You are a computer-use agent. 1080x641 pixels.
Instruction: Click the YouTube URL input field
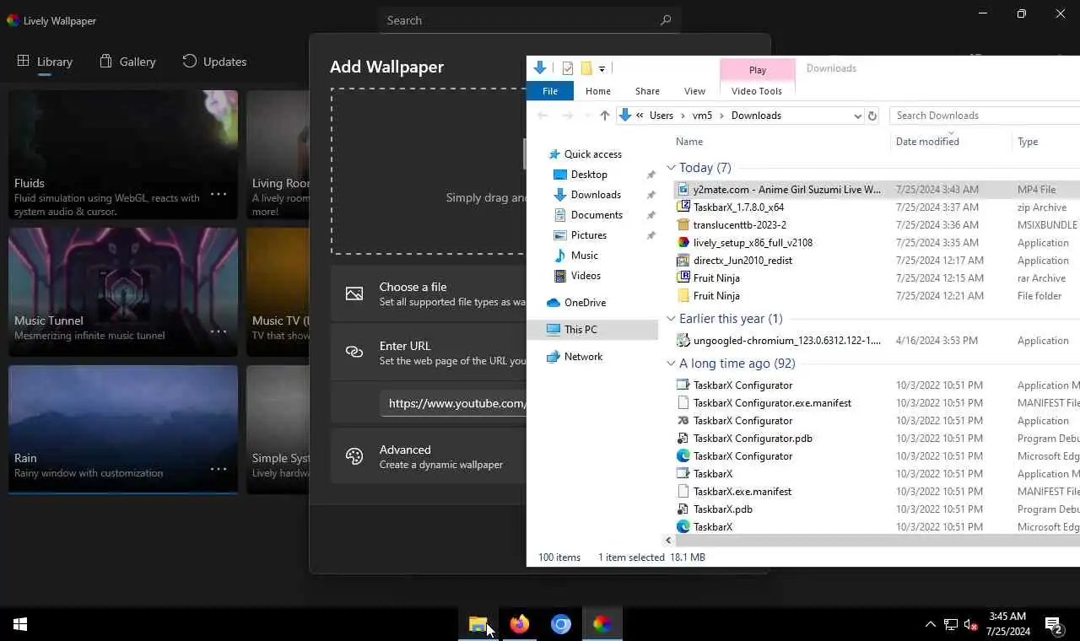coord(454,403)
